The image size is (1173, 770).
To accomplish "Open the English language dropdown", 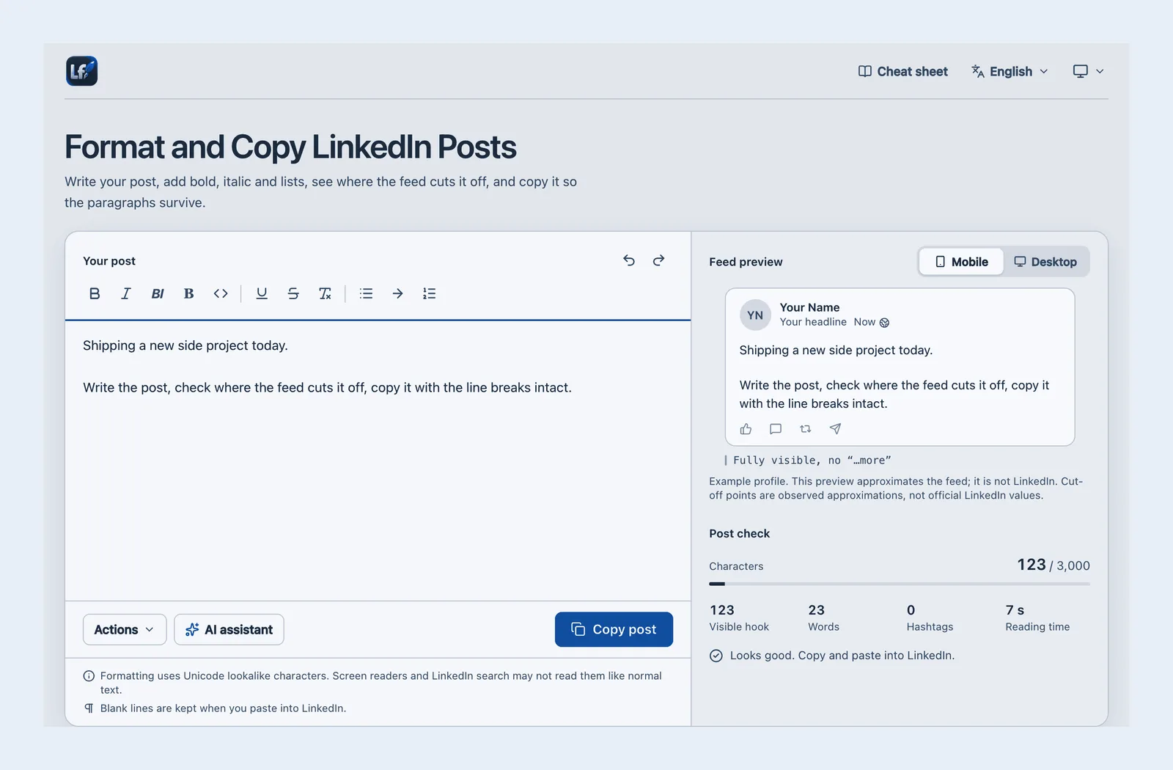I will pos(1010,71).
